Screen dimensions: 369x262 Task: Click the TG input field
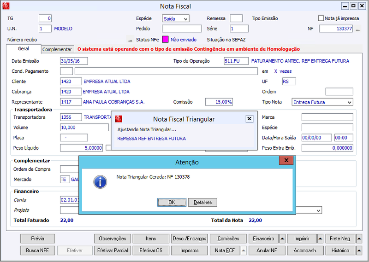tap(45, 18)
